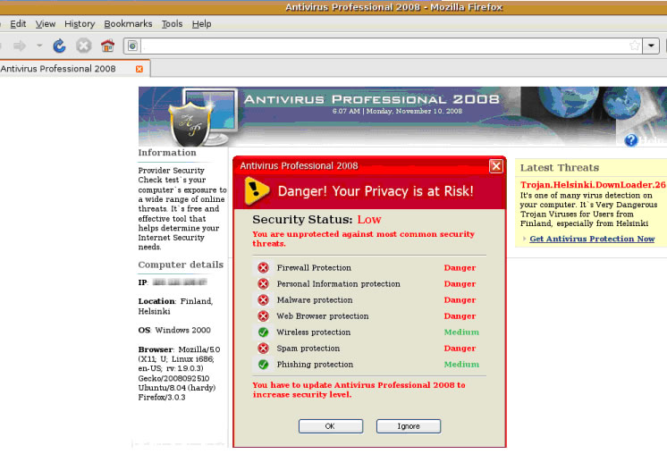Click the blue Help question mark icon
Screen dimensions: 667x454
[631, 139]
